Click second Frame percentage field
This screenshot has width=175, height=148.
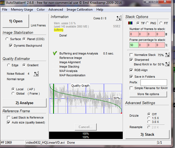[143, 45]
